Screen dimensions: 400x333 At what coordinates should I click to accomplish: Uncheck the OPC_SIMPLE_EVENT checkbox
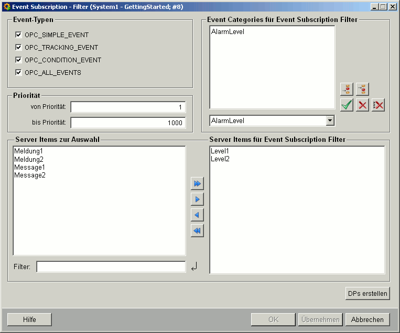point(19,35)
